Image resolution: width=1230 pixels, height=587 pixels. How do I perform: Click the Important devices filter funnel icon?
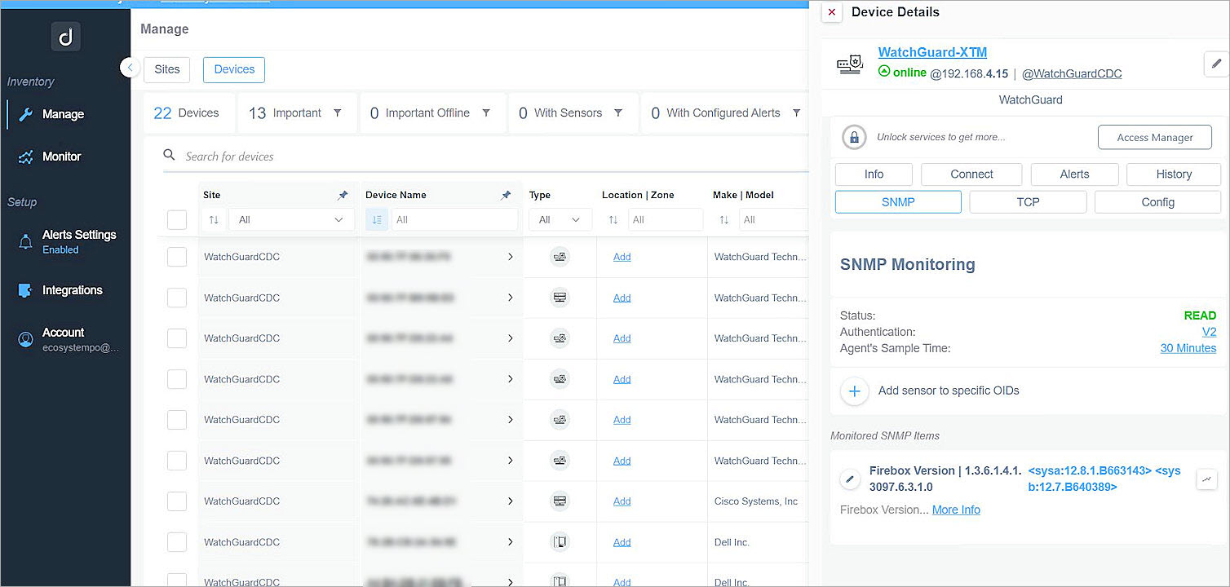(x=338, y=113)
